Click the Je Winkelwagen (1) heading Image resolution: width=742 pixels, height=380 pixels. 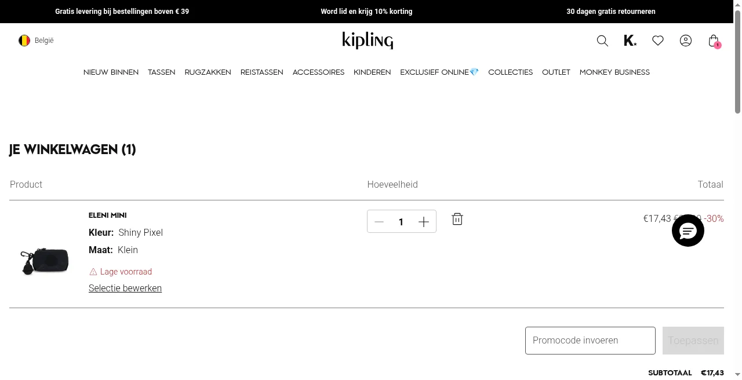(x=72, y=149)
